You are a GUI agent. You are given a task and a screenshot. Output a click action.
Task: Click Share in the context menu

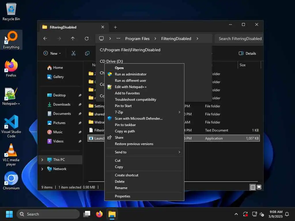(144, 138)
